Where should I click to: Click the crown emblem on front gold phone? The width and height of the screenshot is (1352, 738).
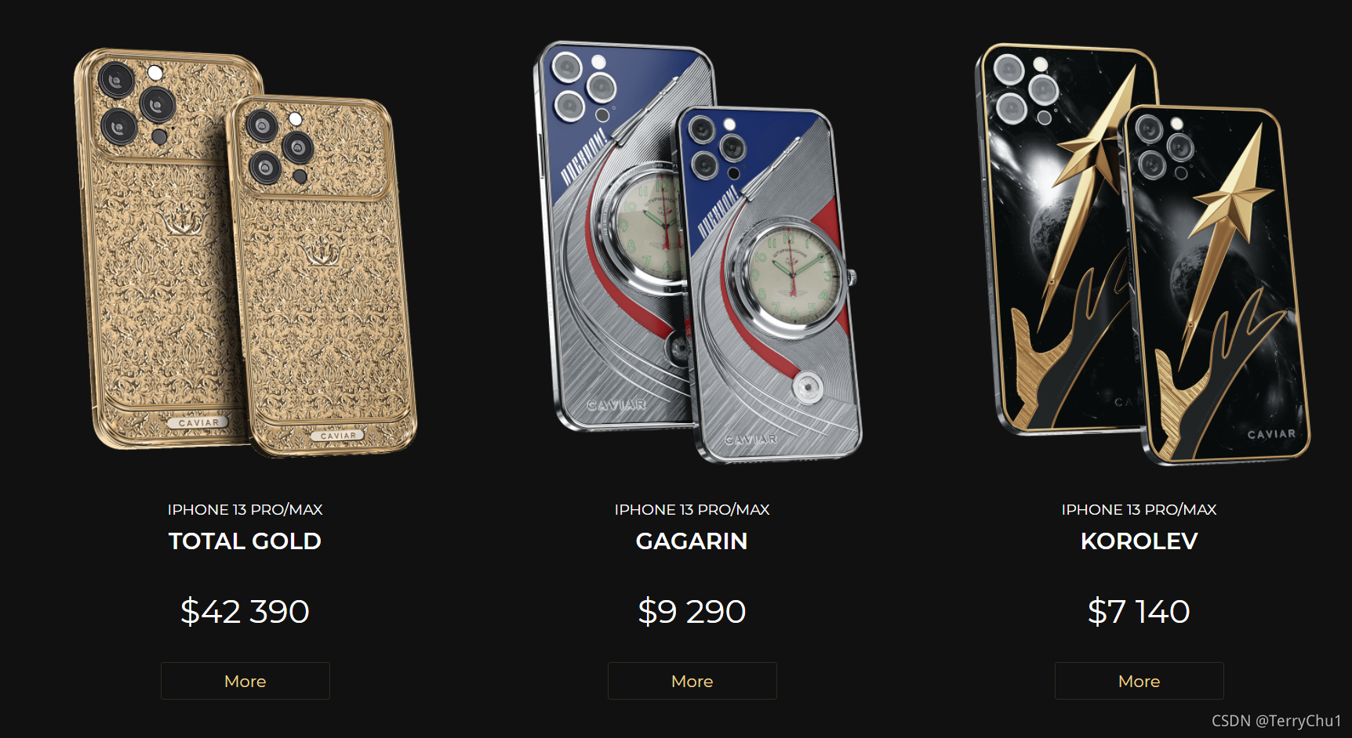[320, 253]
